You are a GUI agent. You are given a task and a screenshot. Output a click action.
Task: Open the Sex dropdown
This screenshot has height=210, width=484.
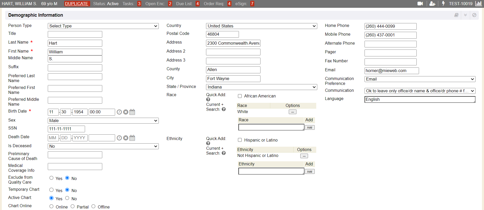click(x=103, y=121)
